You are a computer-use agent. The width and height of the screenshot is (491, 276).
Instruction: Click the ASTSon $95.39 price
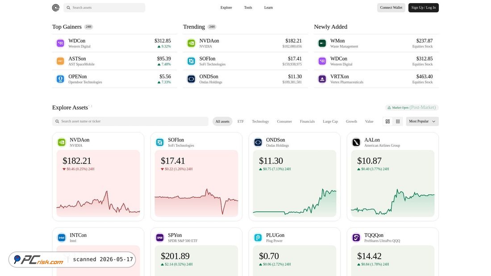(164, 58)
